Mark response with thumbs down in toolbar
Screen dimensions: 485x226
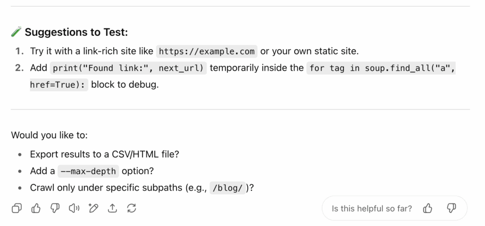click(x=55, y=209)
